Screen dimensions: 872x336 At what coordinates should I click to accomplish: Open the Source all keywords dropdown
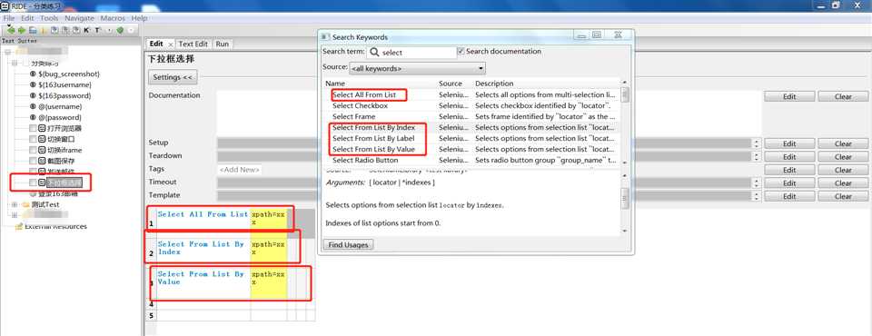(x=417, y=69)
